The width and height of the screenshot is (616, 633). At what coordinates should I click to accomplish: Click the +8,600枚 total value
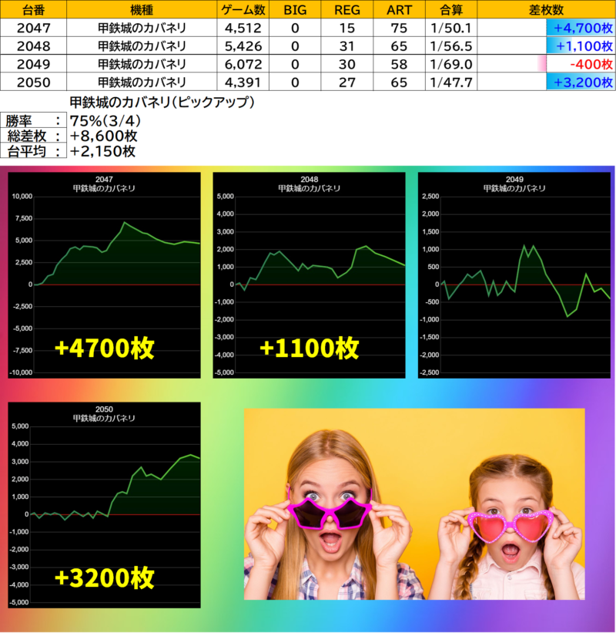(x=104, y=136)
